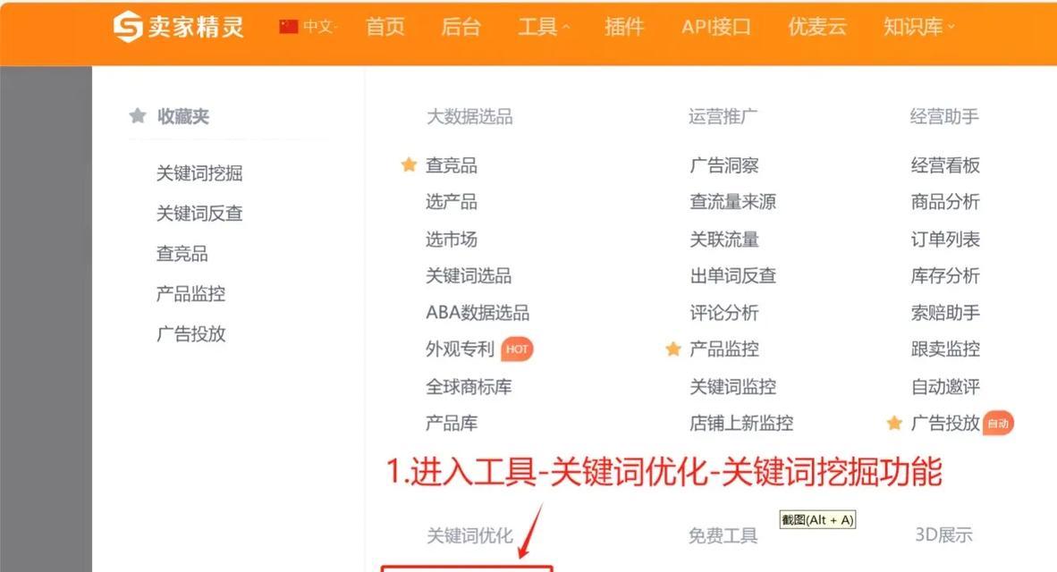Screen dimensions: 1057x572
Task: Expand the 知识库 menu
Action: pyautogui.click(x=918, y=26)
